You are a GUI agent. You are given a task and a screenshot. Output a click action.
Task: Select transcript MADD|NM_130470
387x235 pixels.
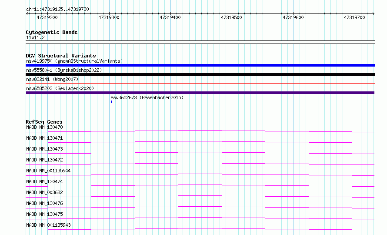pyautogui.click(x=44, y=127)
